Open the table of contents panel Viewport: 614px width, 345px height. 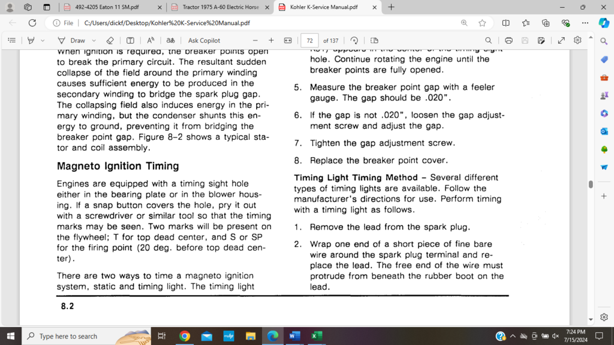[12, 40]
